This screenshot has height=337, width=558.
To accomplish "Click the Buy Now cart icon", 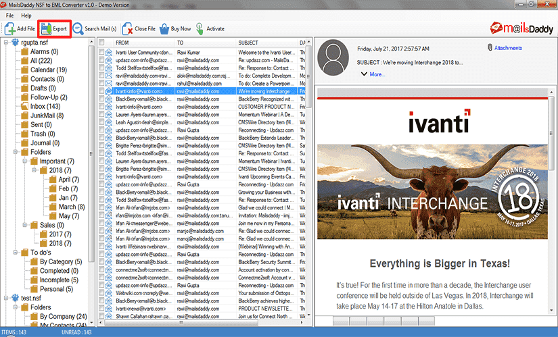I will coord(164,29).
